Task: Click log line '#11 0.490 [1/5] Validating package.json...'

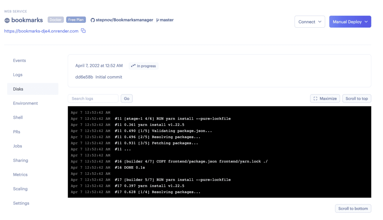Action: (x=163, y=131)
